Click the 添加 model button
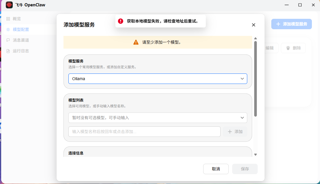Screen dimensions: 320x184 [235, 132]
